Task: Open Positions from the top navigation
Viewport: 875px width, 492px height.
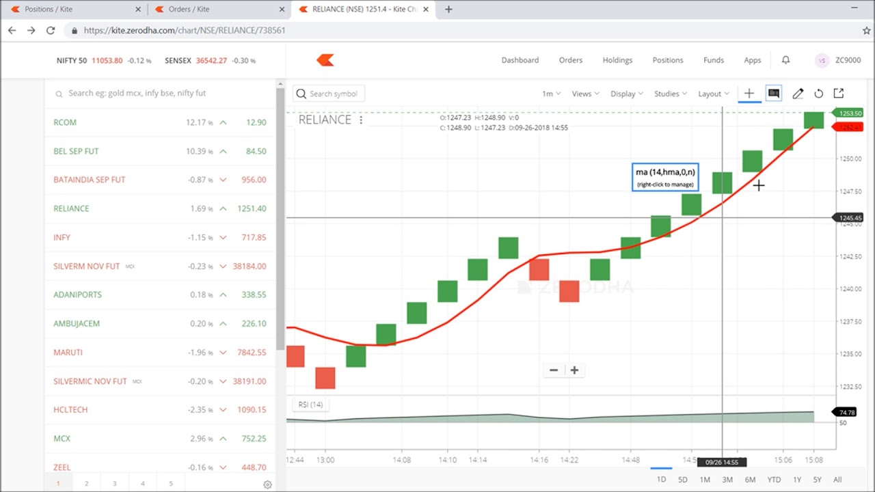Action: coord(668,60)
